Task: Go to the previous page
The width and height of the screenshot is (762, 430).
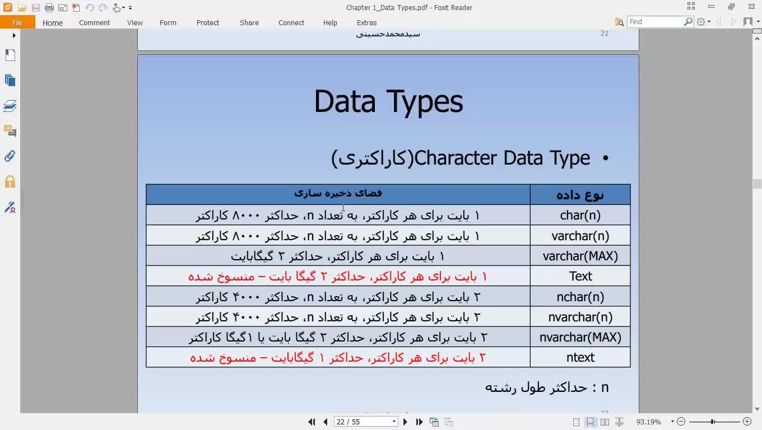Action: (x=325, y=422)
